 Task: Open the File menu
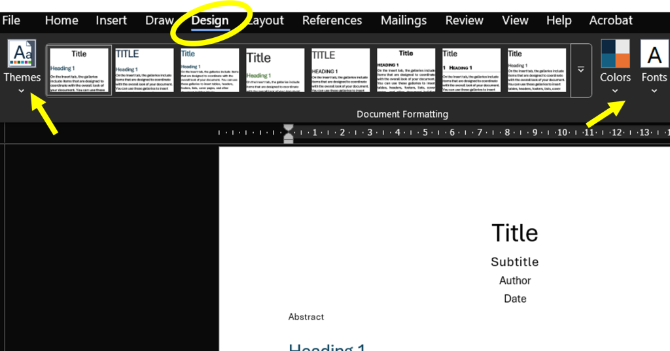tap(11, 20)
